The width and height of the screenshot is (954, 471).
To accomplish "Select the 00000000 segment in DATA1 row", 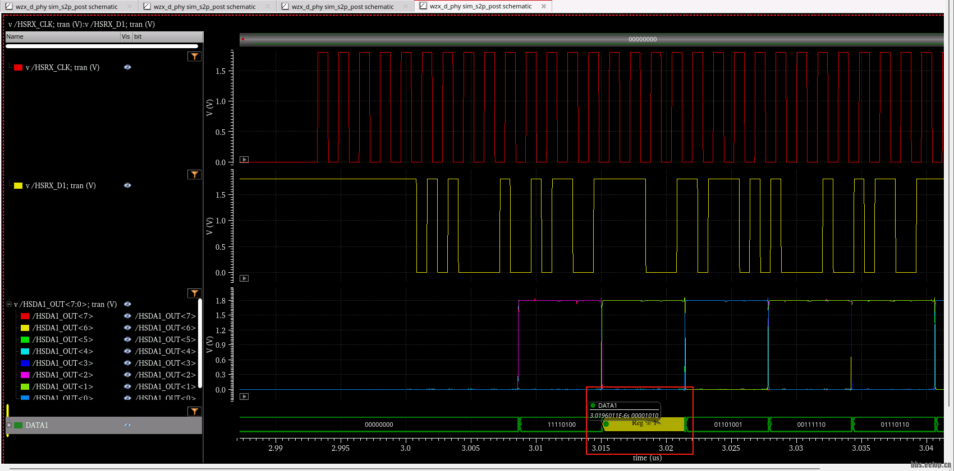I will click(379, 425).
